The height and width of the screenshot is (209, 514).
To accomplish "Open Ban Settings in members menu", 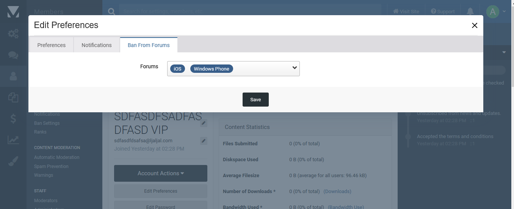I will click(47, 123).
